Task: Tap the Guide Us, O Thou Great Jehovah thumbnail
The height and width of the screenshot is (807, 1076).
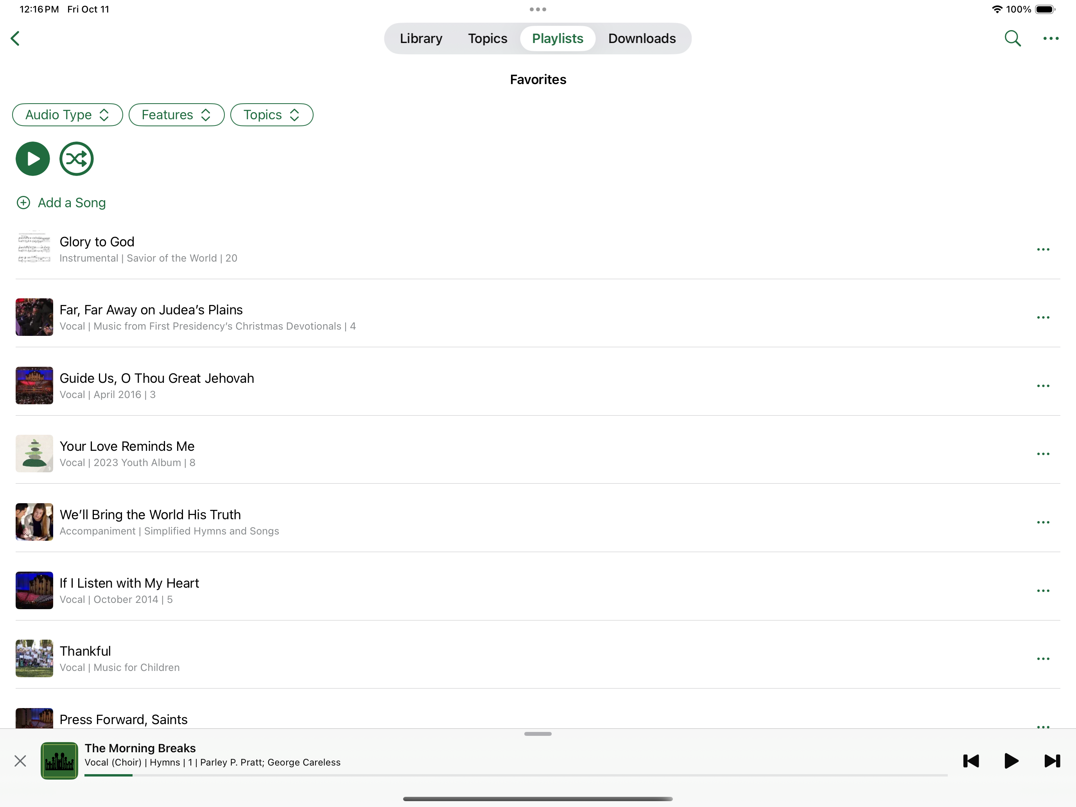Action: click(x=34, y=385)
